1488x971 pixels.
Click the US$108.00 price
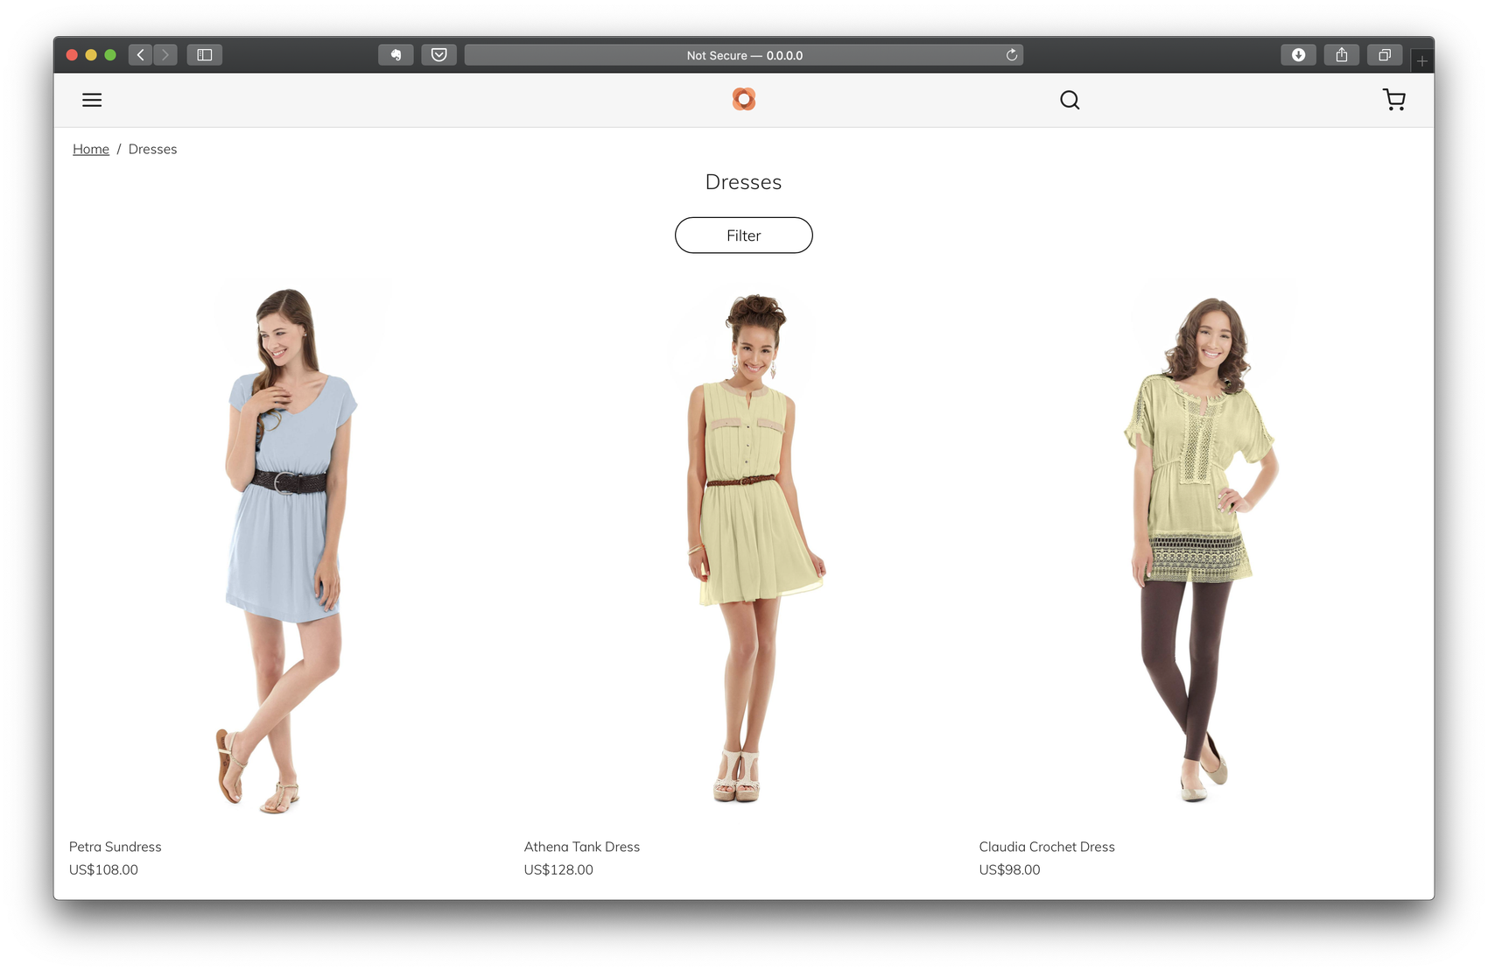click(103, 869)
